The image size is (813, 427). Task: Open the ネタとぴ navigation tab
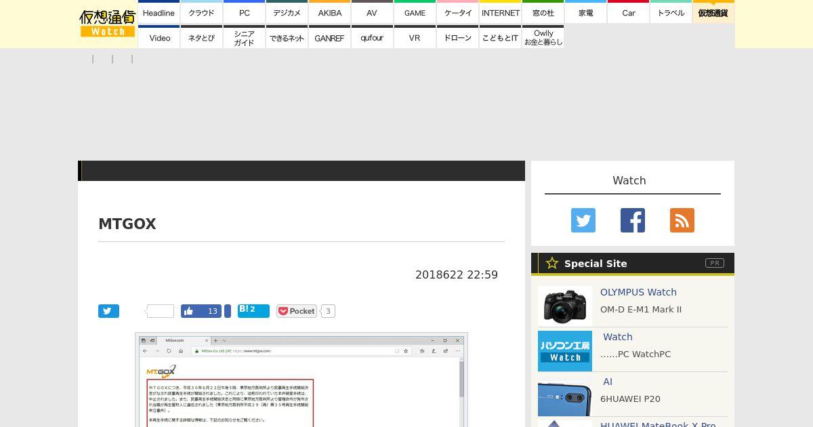point(202,37)
